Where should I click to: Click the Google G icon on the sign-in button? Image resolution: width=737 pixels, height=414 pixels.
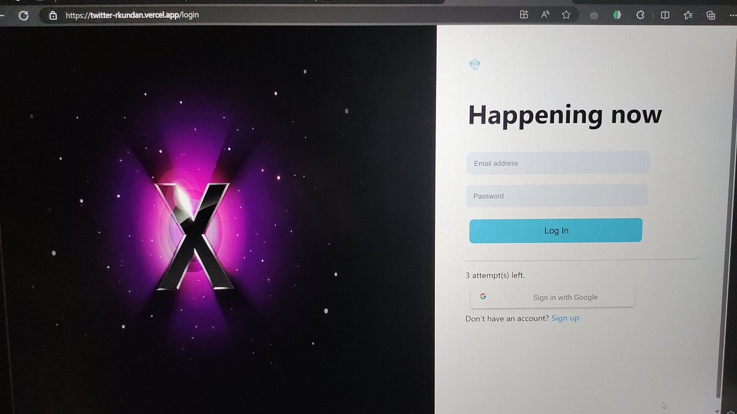click(x=483, y=296)
